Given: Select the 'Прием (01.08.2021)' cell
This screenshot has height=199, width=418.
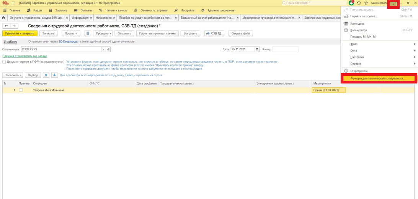Looking at the screenshot, I should click(x=329, y=90).
